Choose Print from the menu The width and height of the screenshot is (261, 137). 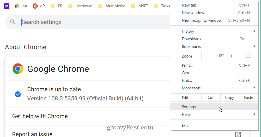click(214, 65)
